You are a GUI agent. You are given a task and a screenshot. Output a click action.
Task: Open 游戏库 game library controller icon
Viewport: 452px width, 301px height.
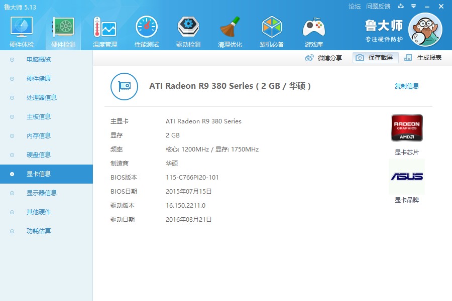coord(313,27)
